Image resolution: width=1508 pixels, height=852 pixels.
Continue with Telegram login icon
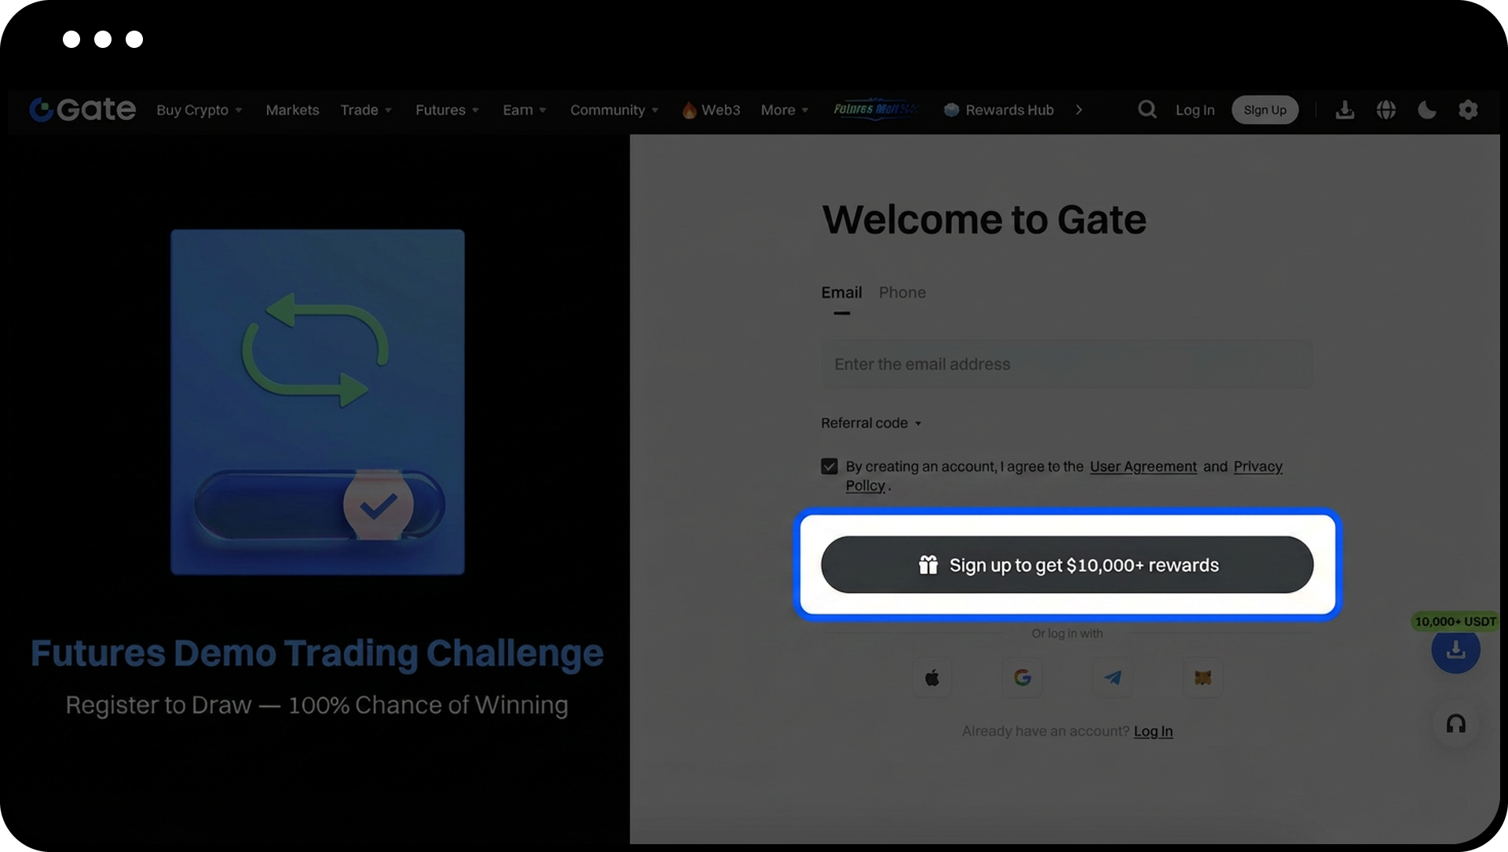[x=1113, y=678]
